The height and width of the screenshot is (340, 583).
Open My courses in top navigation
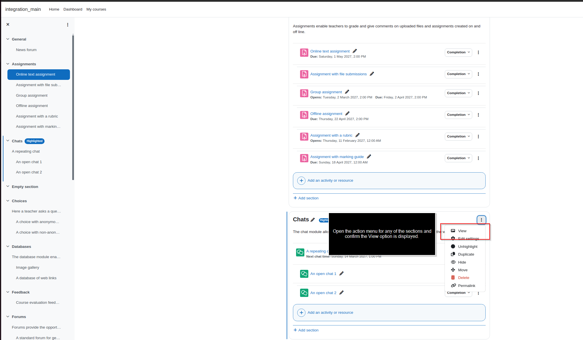96,9
